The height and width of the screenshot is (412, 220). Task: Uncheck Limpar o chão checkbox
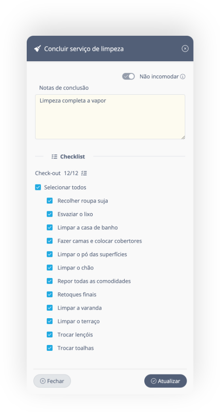(49, 268)
